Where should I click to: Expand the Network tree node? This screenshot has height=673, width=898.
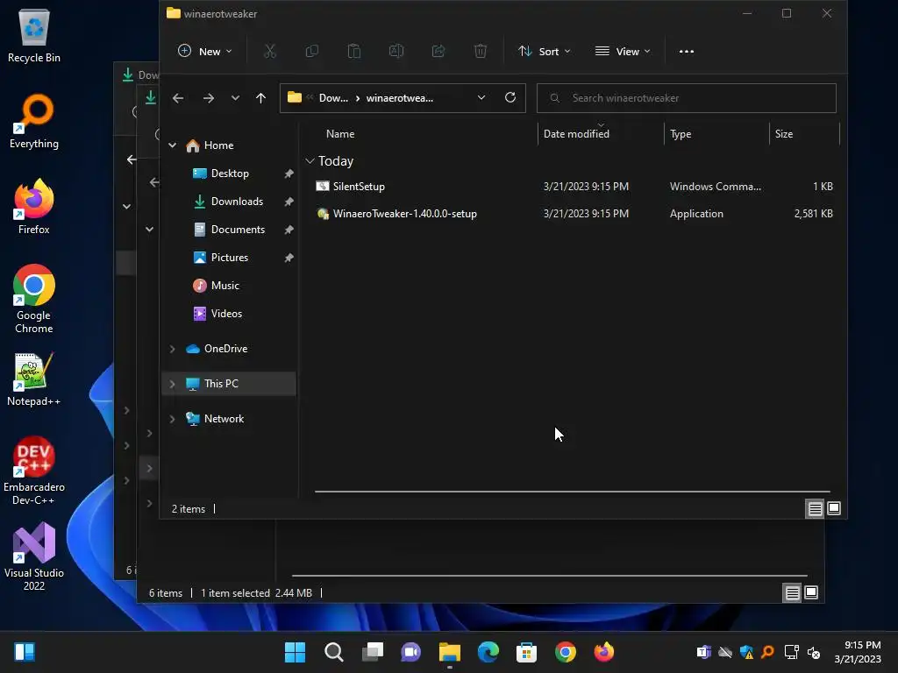(173, 419)
